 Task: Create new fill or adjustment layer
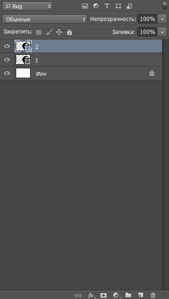click(x=116, y=295)
